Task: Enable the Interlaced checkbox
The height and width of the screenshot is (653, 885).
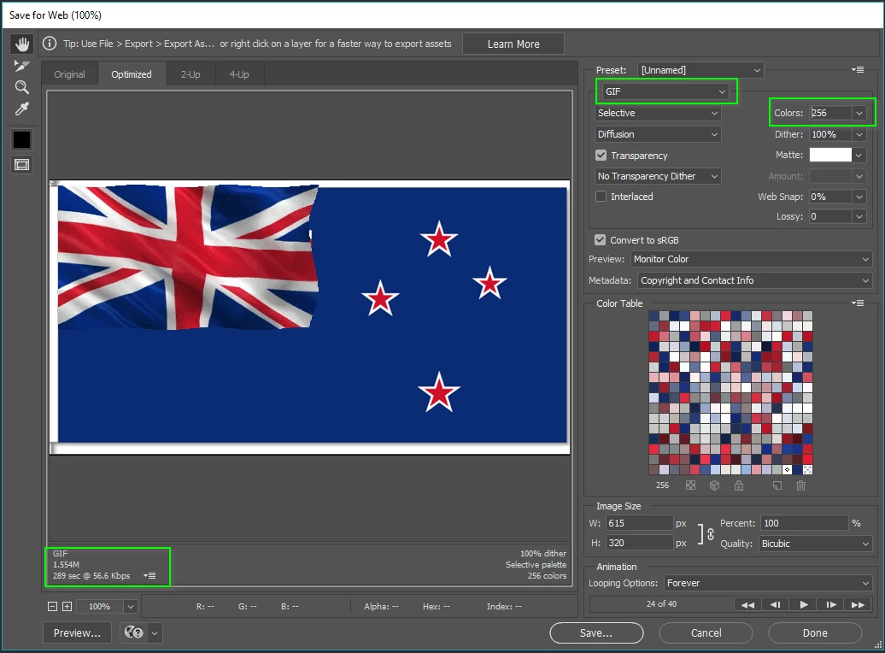Action: pos(601,196)
